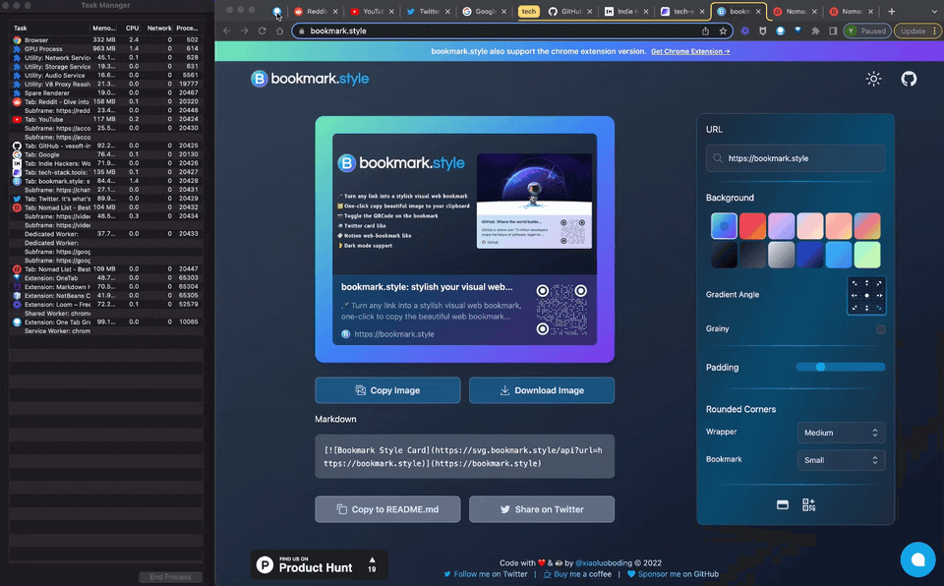This screenshot has width=944, height=586.
Task: Open the GitHub icon in the header
Action: (908, 79)
